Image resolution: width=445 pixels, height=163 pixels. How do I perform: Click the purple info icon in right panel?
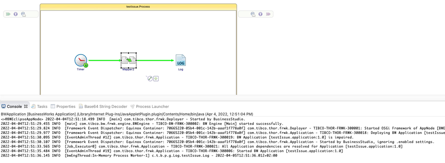pyautogui.click(x=261, y=14)
